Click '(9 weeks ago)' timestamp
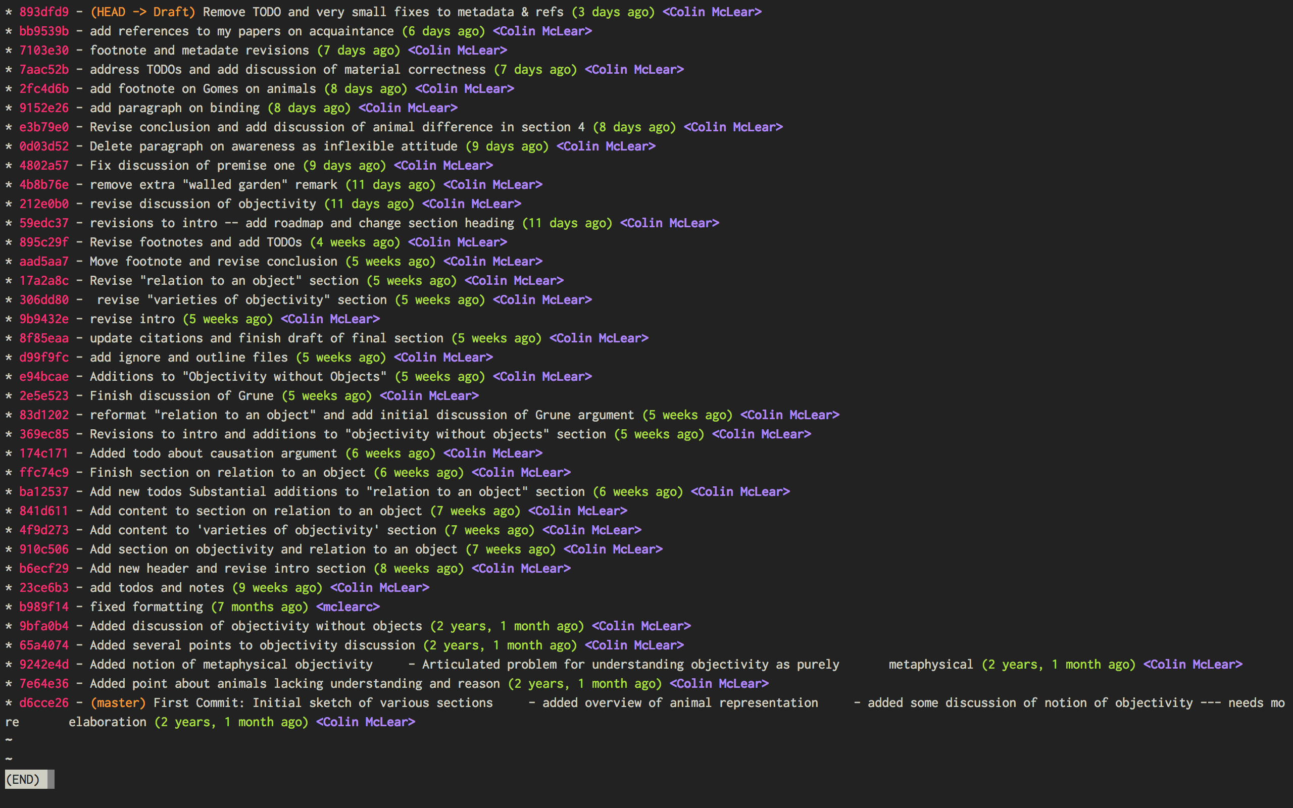1293x808 pixels. tap(277, 589)
